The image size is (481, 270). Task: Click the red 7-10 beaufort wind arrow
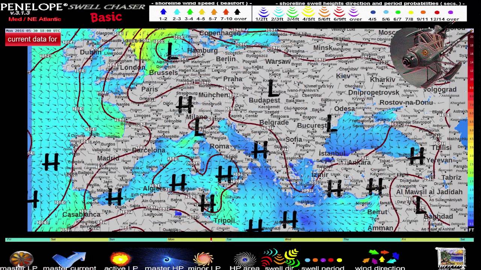pyautogui.click(x=225, y=12)
